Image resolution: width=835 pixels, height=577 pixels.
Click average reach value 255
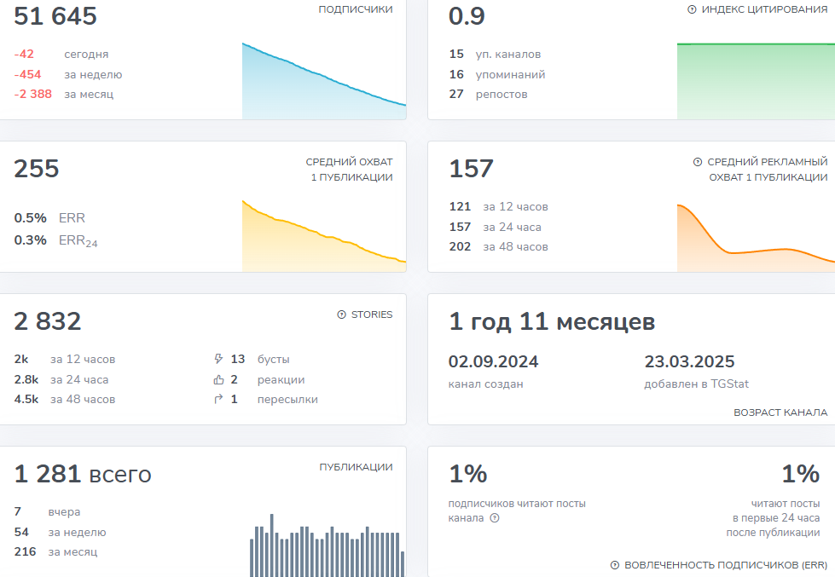click(x=36, y=169)
